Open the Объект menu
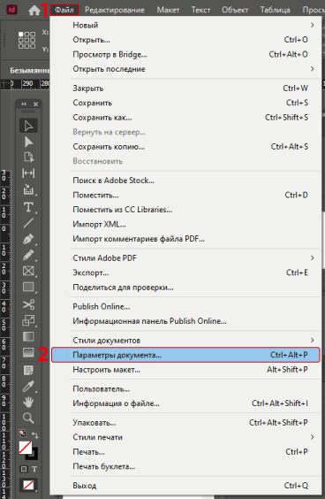Screen dimensions: 325x499 pos(235,10)
